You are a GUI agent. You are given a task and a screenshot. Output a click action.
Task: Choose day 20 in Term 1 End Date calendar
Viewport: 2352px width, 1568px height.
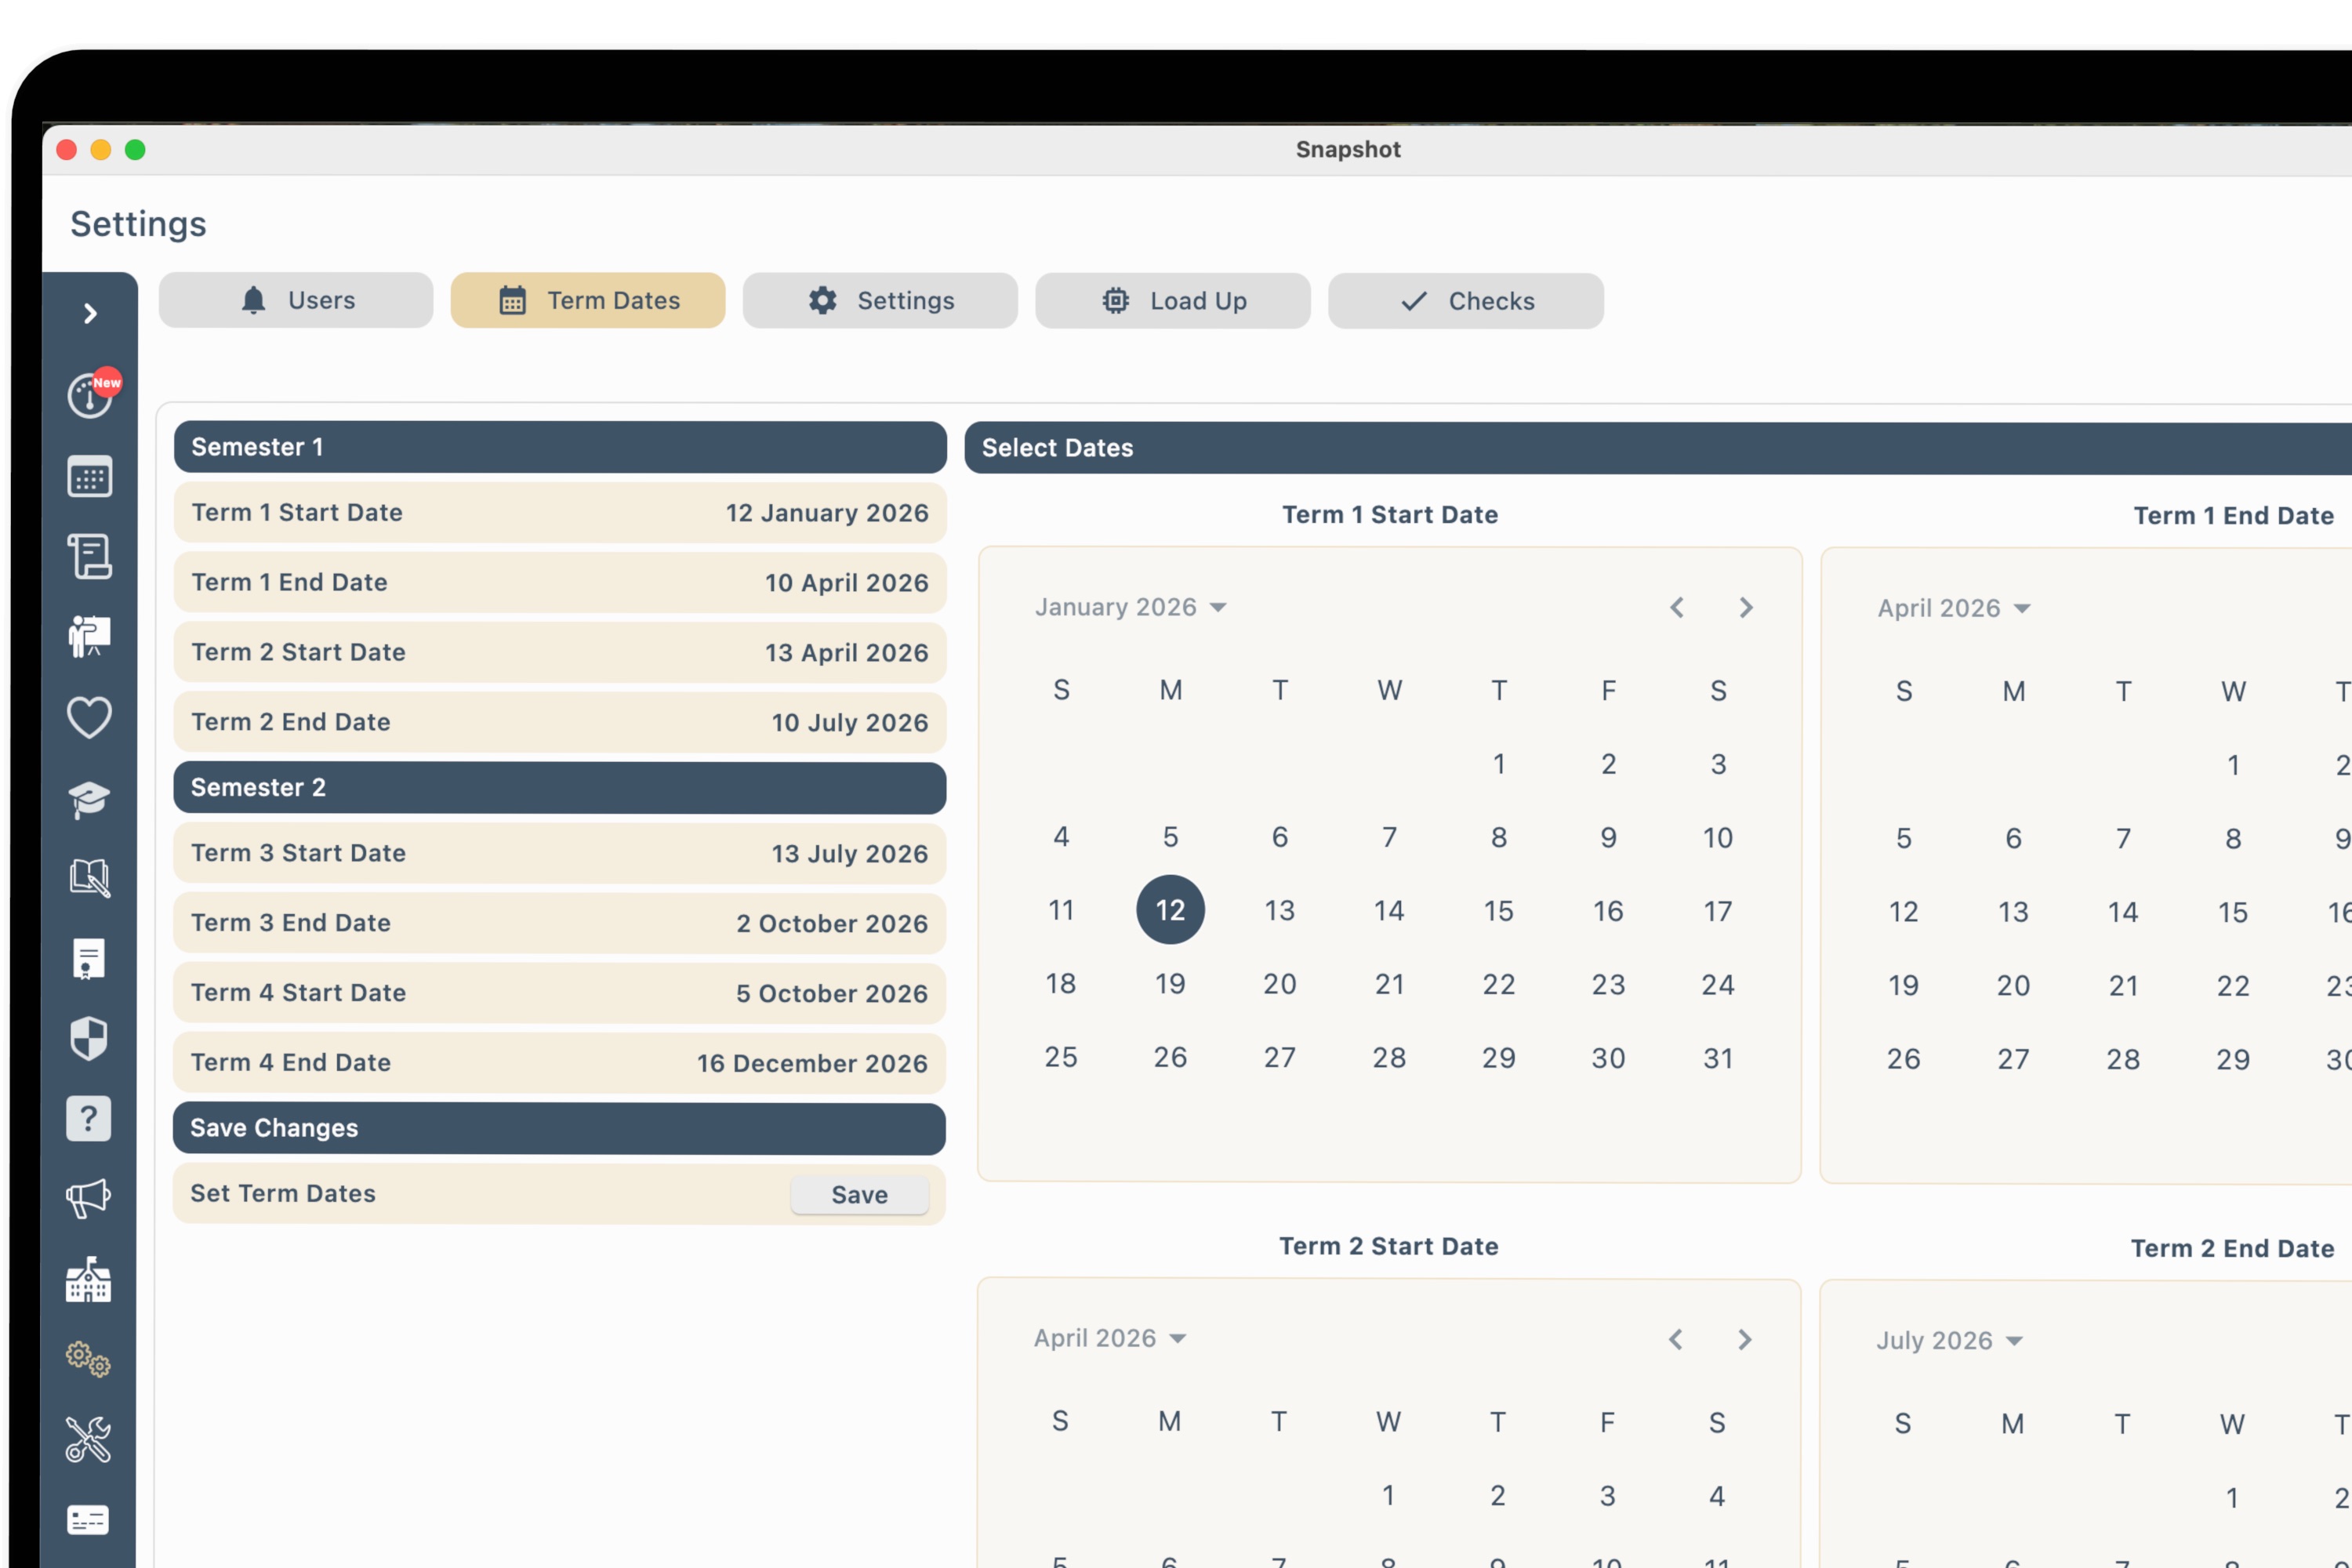coord(2013,986)
